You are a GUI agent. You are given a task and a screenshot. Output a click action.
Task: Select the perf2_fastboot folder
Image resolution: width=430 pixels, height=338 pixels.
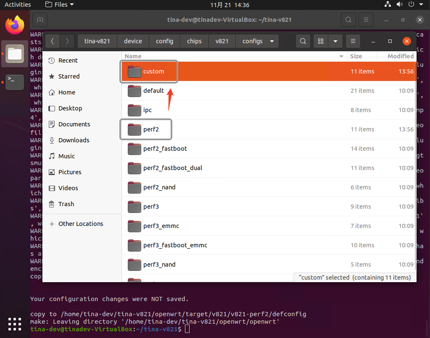point(165,149)
